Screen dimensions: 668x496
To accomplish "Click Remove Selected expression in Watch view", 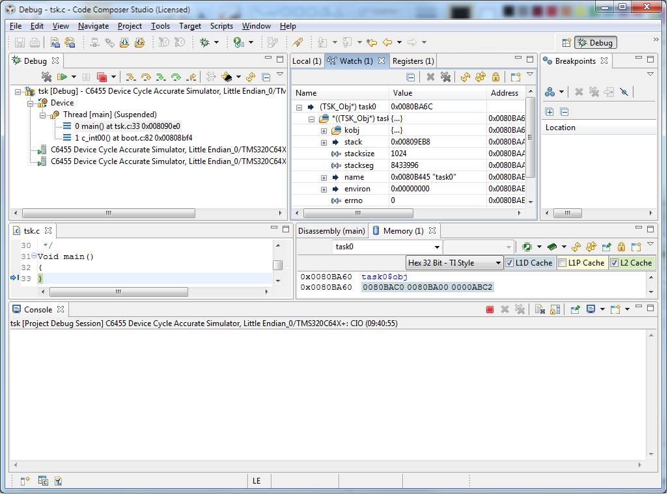I will click(x=431, y=77).
